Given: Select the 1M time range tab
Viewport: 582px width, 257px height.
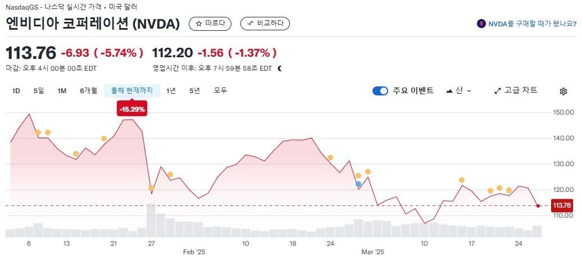Looking at the screenshot, I should tap(62, 91).
